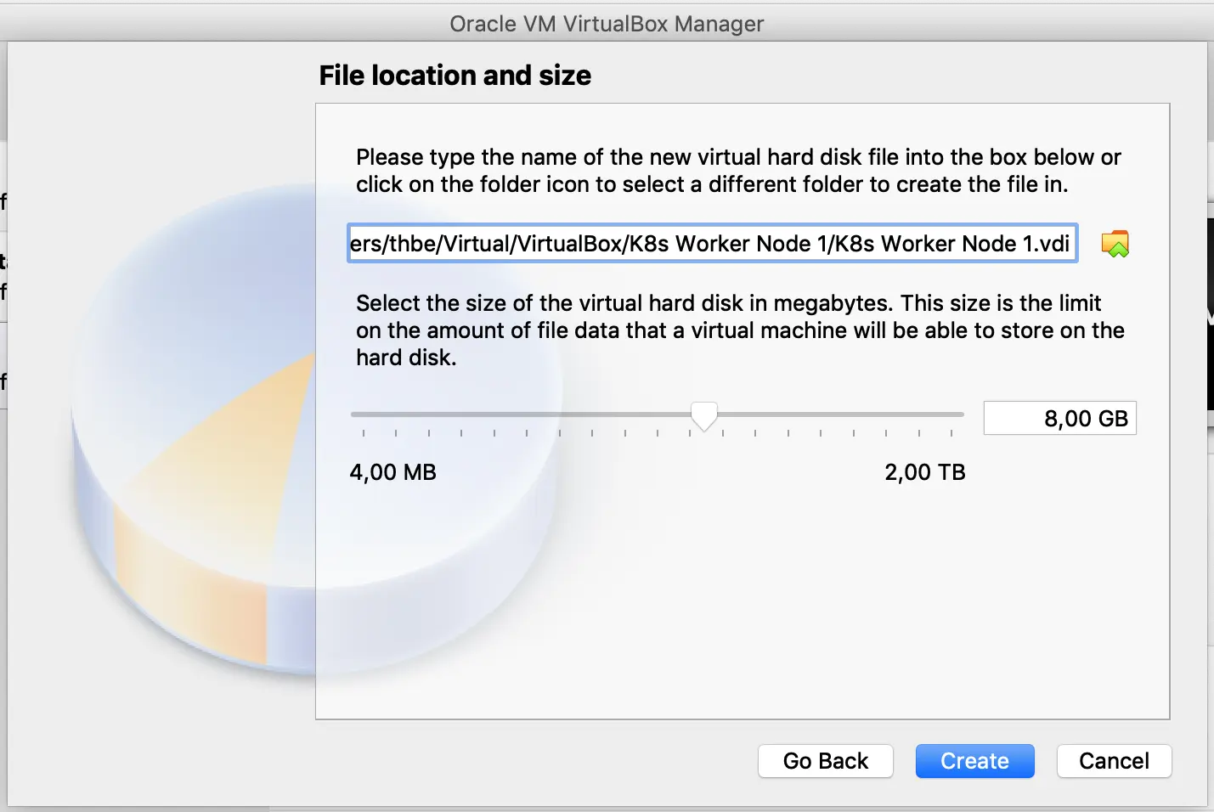Click the 4,00 MB minimum size label
Image resolution: width=1214 pixels, height=812 pixels.
[x=392, y=472]
